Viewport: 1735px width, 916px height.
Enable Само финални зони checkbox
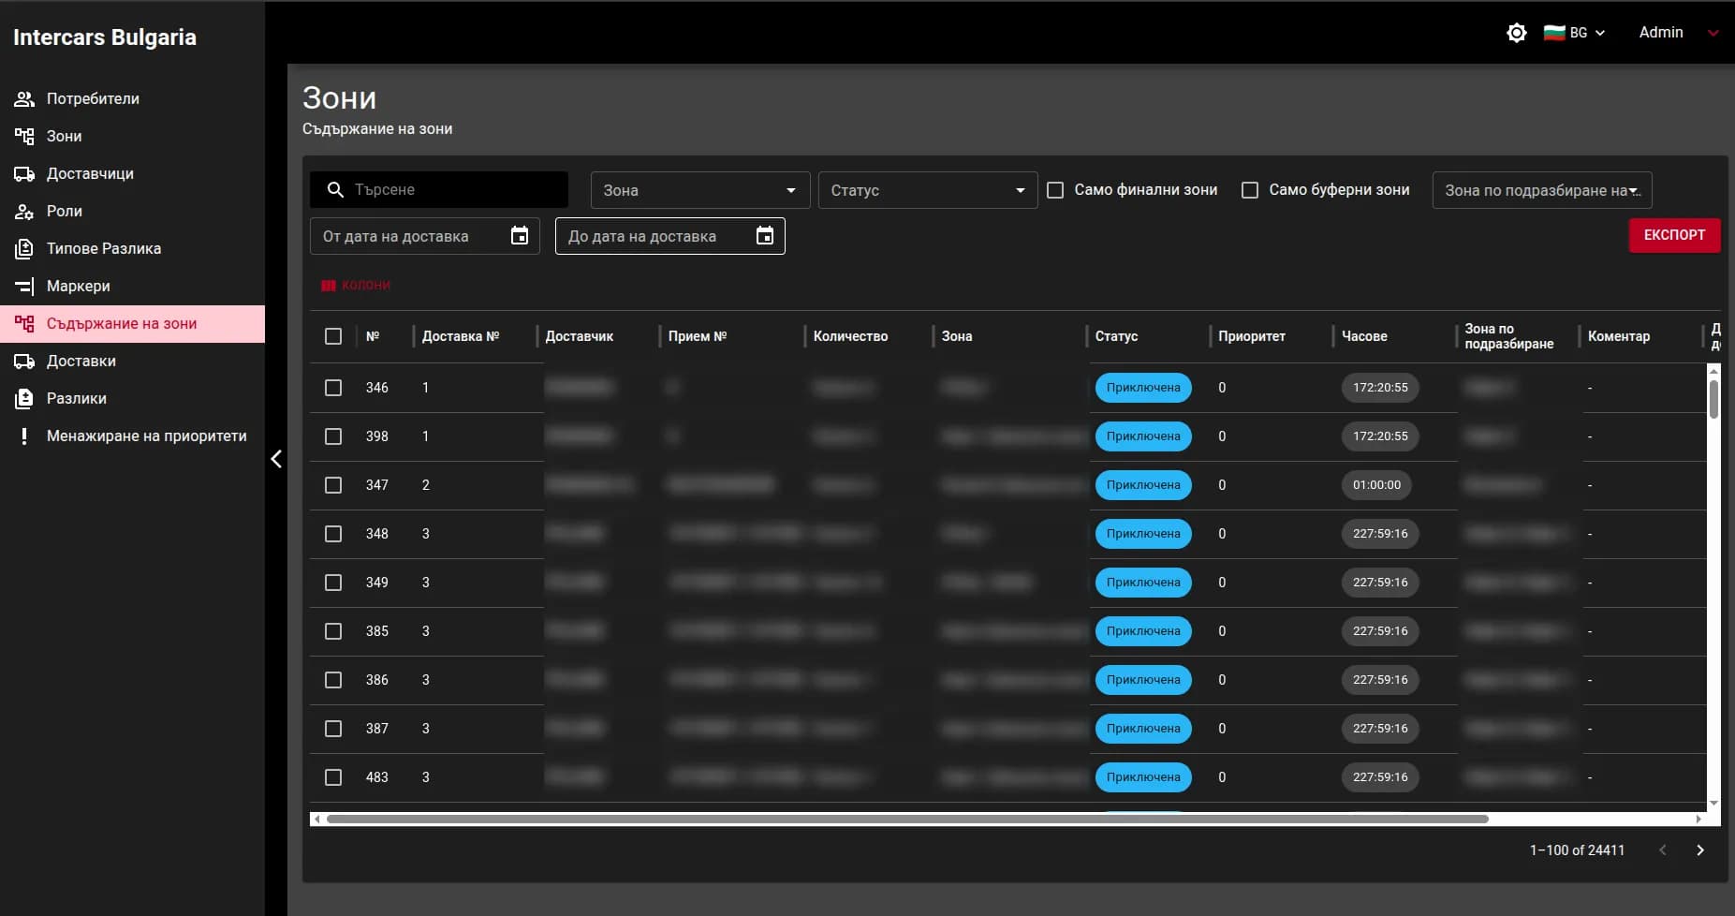pyautogui.click(x=1055, y=190)
